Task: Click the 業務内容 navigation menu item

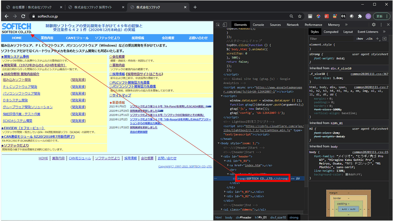Action: pos(47,38)
